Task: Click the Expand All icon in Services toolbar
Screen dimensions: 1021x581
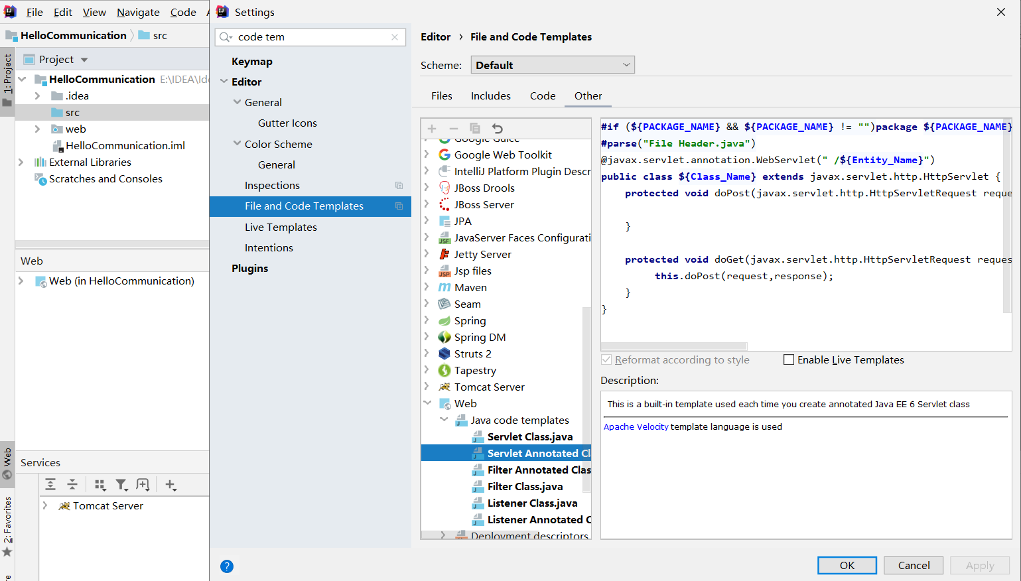Action: pyautogui.click(x=50, y=485)
